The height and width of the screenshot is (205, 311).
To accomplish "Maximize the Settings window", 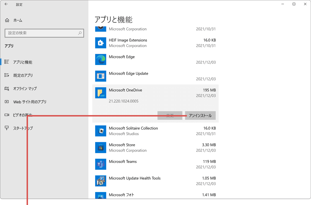I will pyautogui.click(x=294, y=4).
